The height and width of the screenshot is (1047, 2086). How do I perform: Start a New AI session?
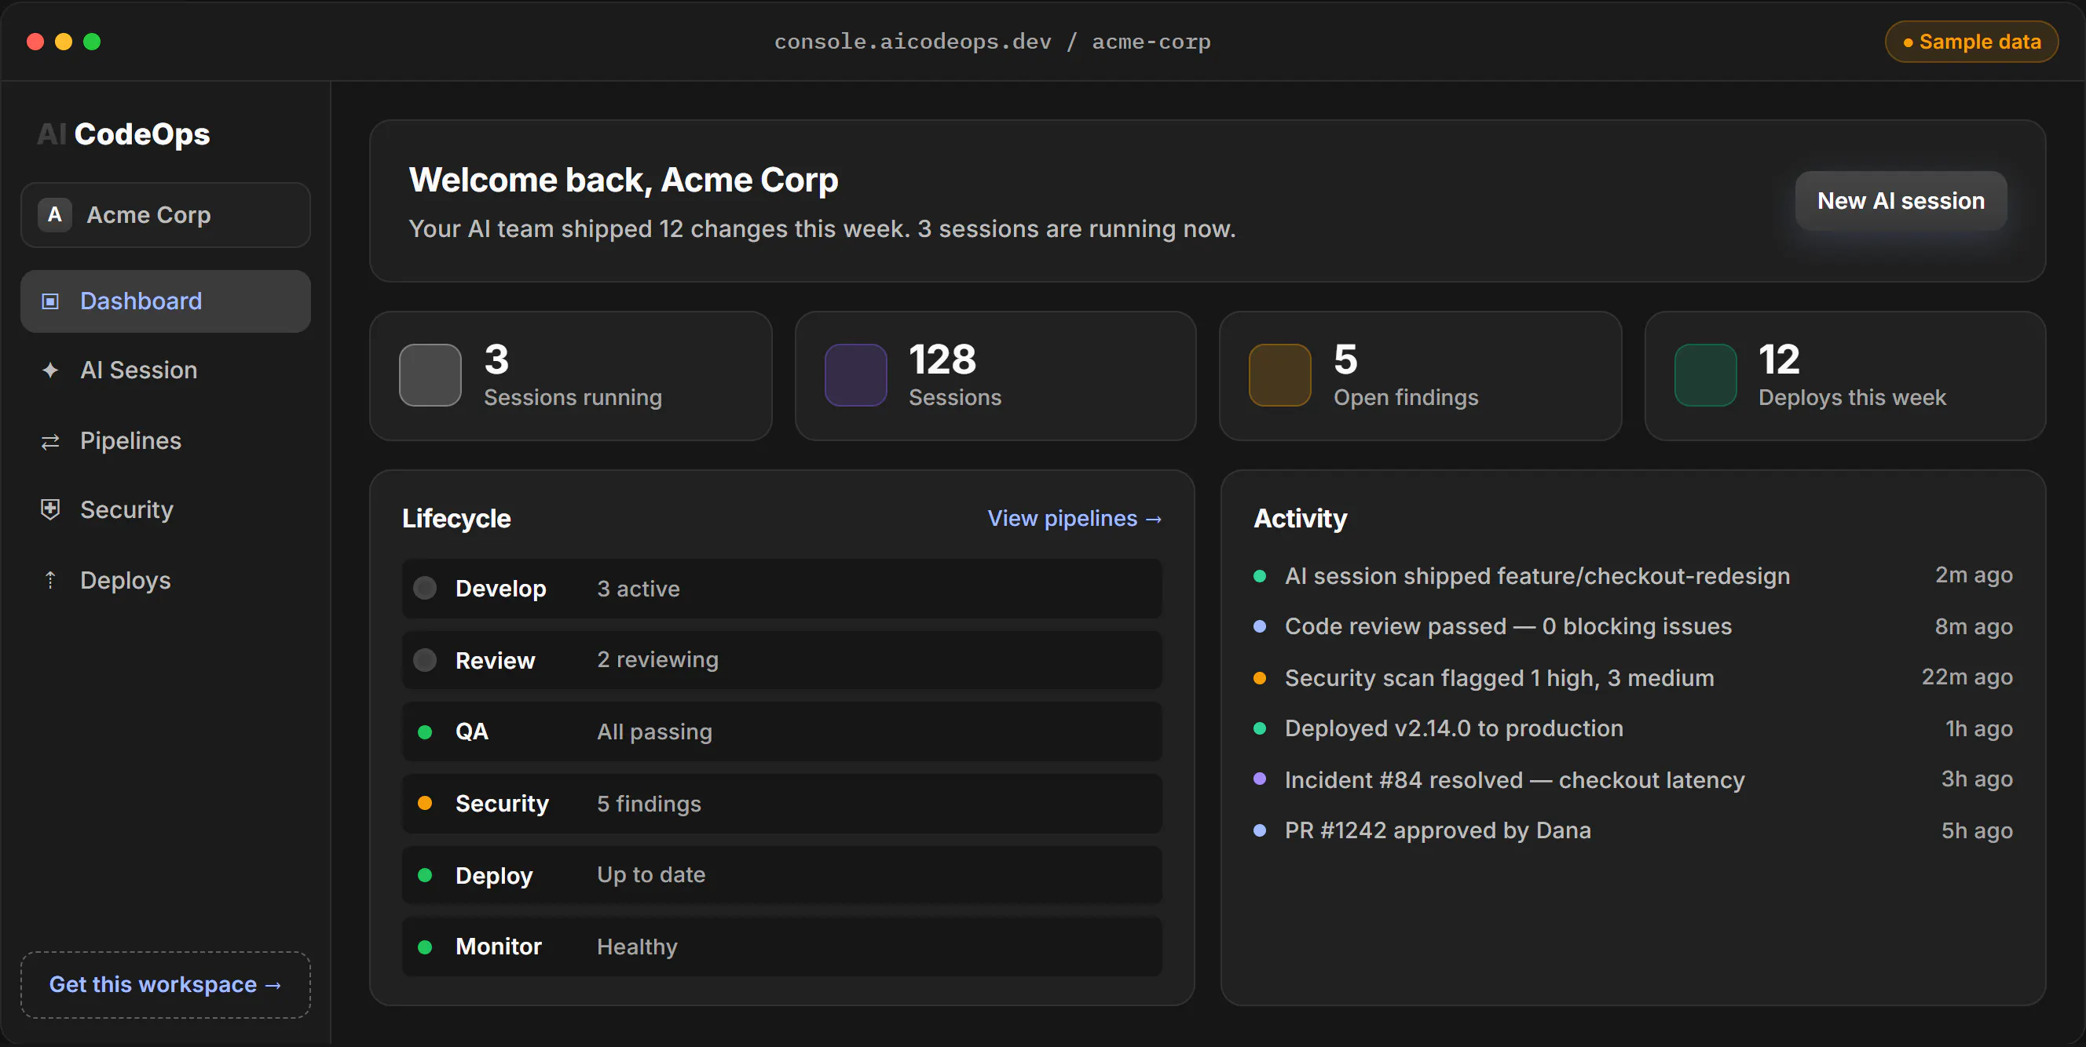[1901, 201]
